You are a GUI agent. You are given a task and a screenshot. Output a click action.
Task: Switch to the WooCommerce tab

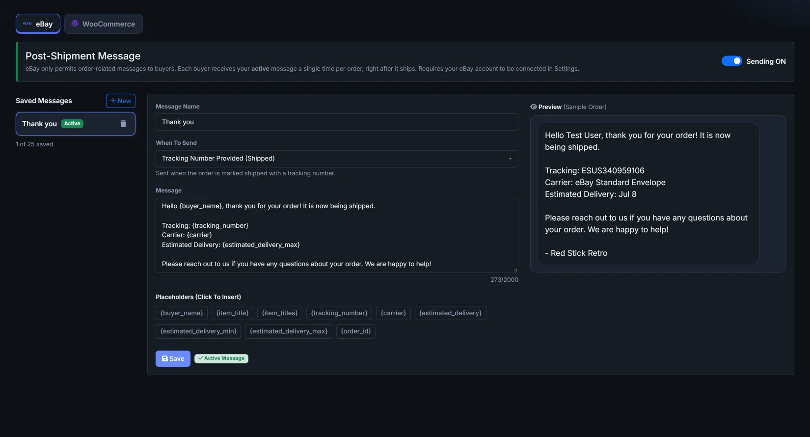(x=104, y=24)
